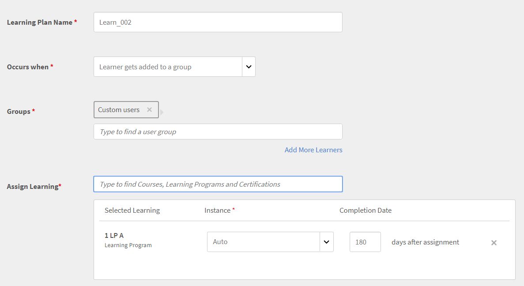Focus the Learning Plan Name field

tap(218, 22)
